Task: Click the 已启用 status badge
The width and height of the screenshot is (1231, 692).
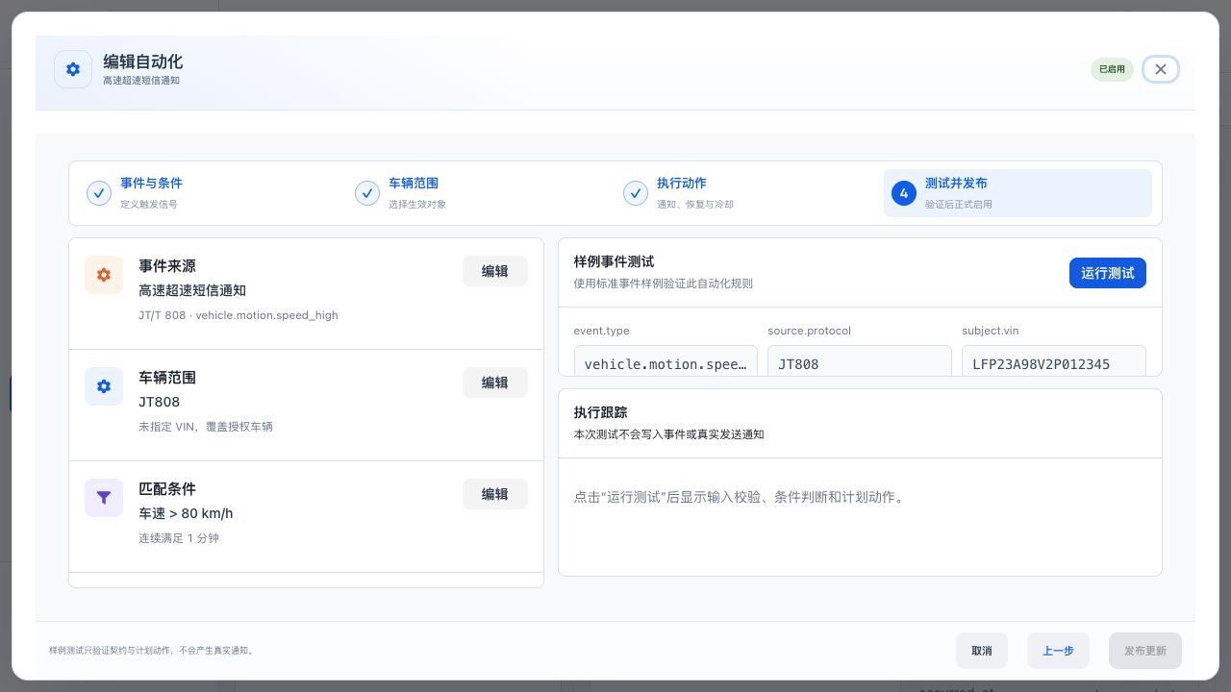Action: 1112,69
